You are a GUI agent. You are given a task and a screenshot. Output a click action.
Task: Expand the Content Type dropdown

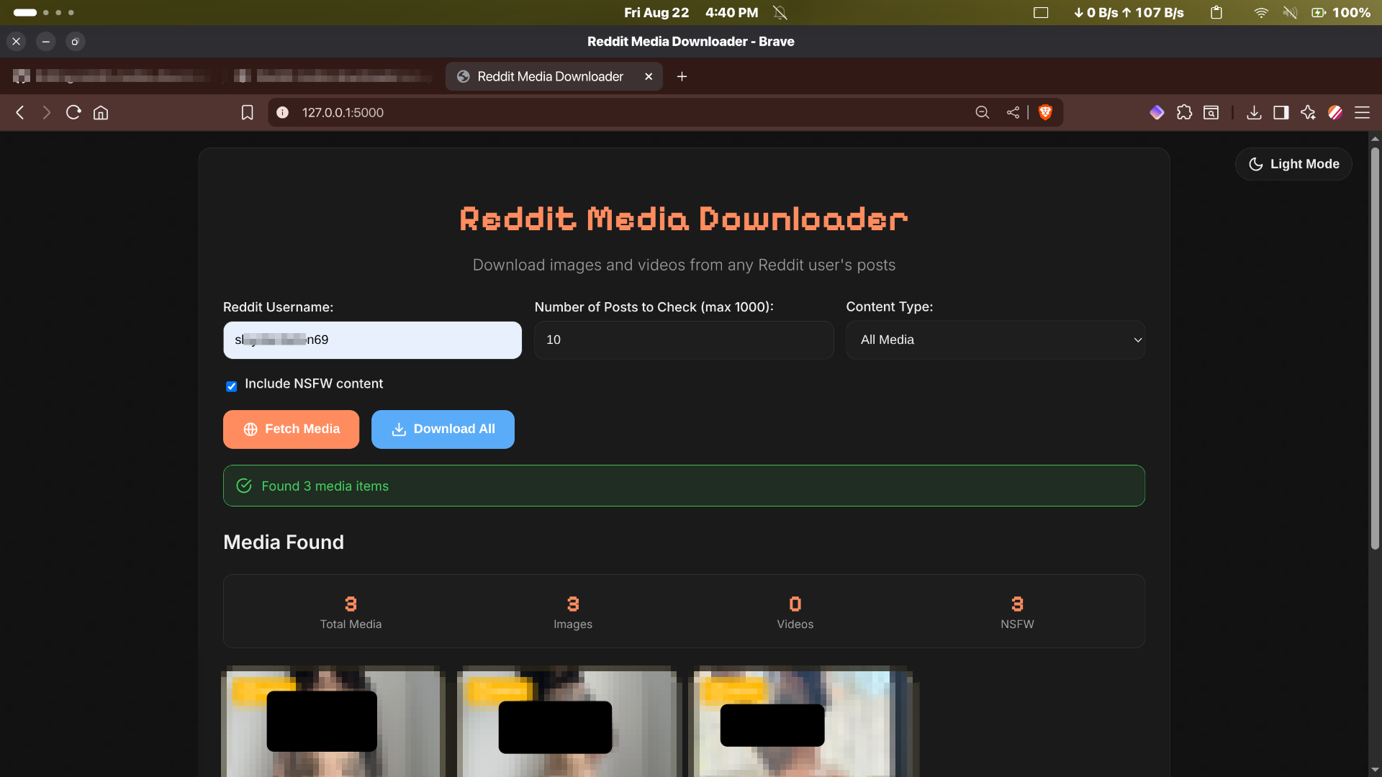(995, 340)
